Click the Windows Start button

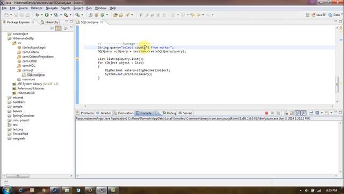tap(6, 190)
